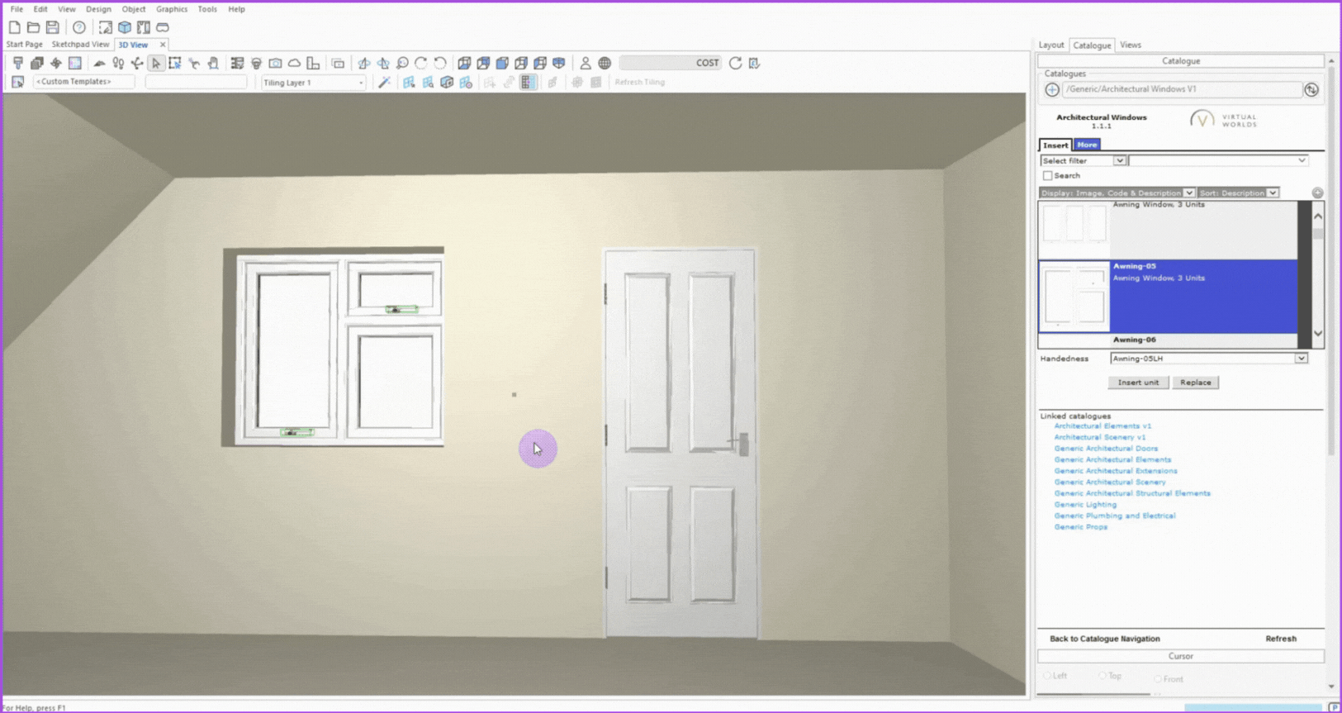The width and height of the screenshot is (1342, 713).
Task: Click the blue 3D cube view icon
Action: point(125,27)
